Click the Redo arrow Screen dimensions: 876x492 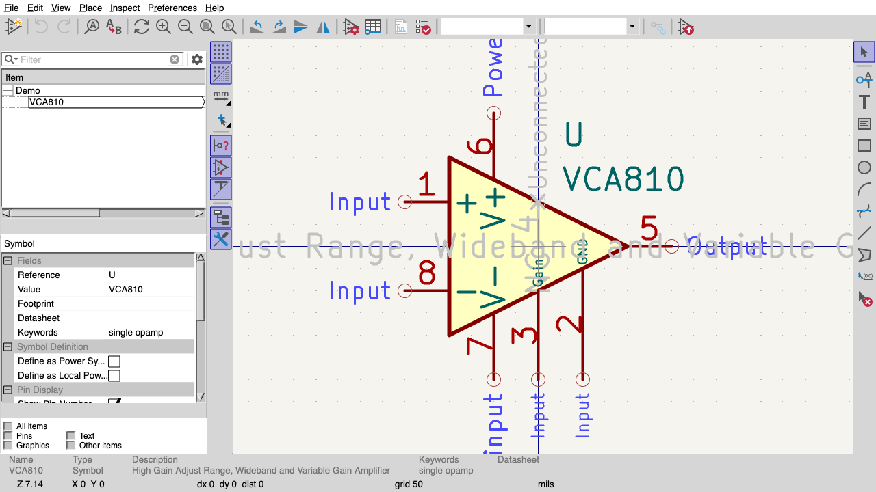click(x=64, y=27)
